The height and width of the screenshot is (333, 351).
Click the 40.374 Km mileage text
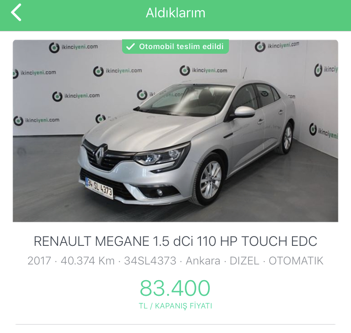[87, 261]
